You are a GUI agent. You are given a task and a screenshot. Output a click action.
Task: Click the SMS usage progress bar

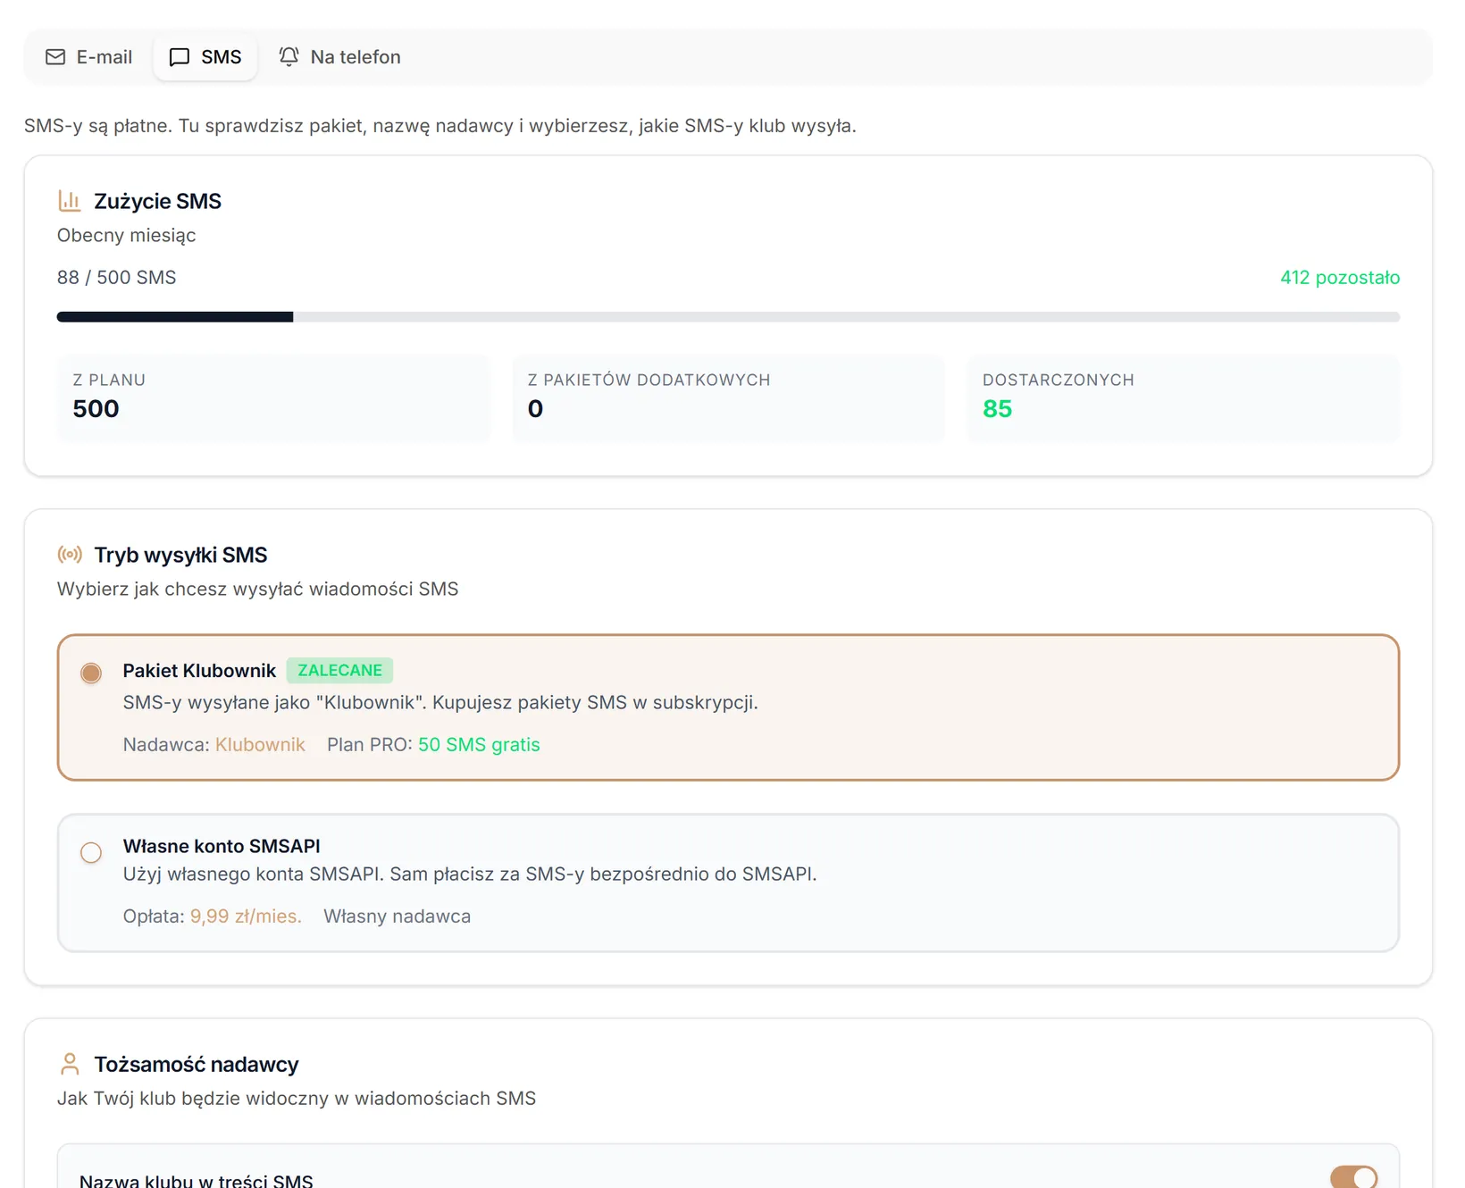728,317
